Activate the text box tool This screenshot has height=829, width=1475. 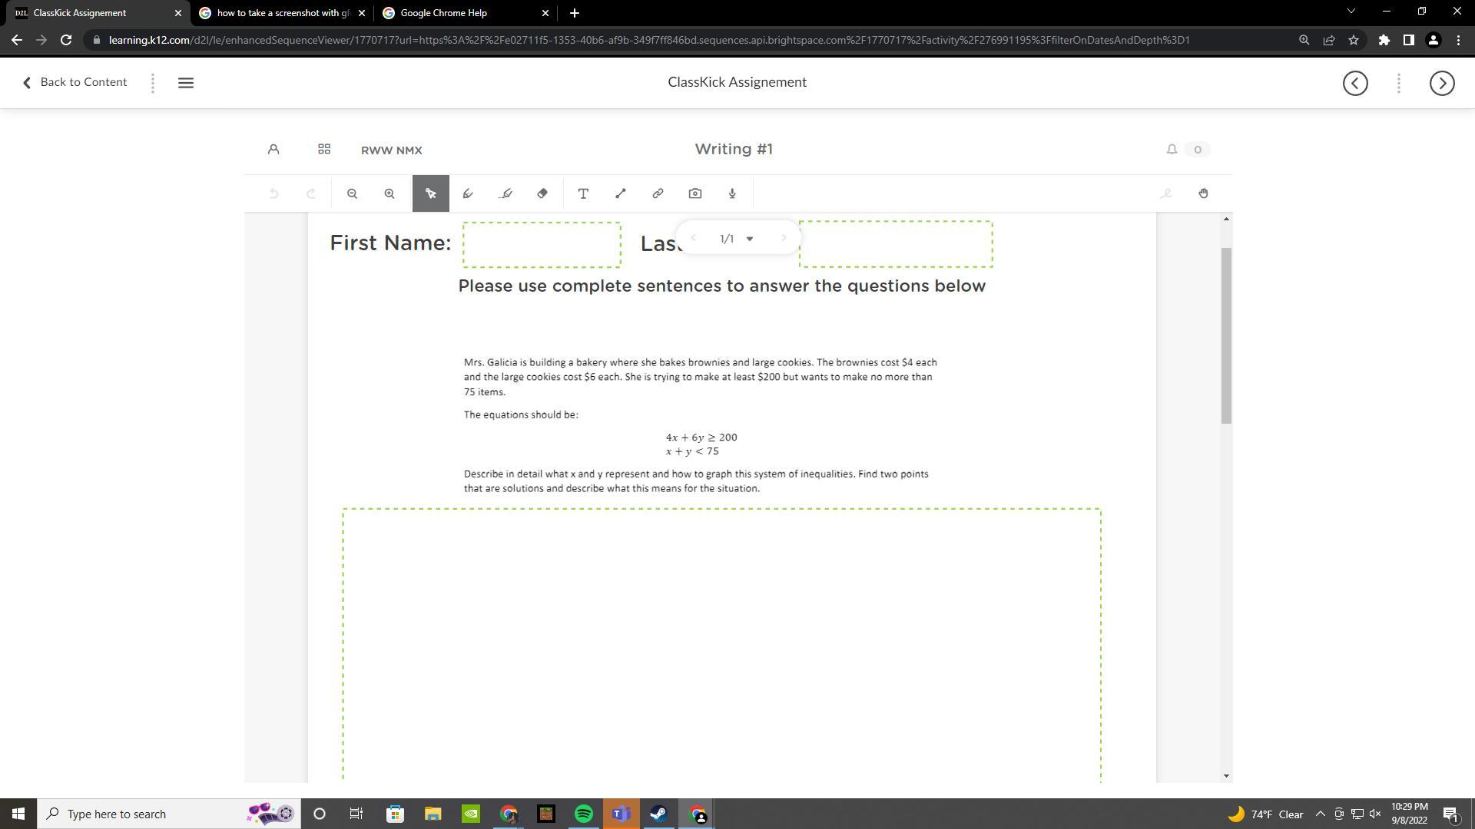tap(583, 193)
